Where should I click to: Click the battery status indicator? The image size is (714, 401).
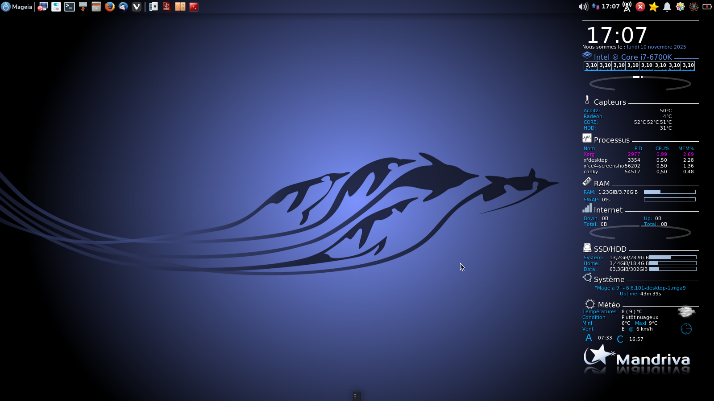[707, 7]
